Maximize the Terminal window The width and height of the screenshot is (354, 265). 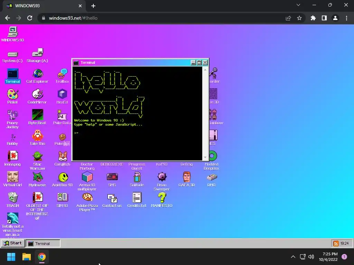[199, 63]
